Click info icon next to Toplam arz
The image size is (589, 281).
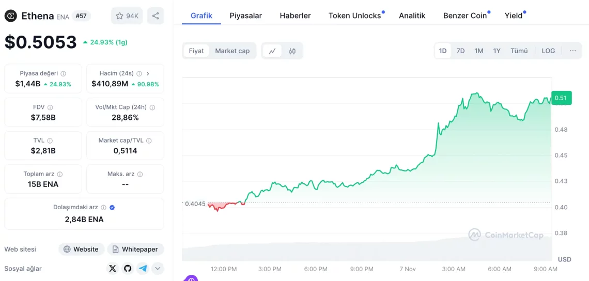click(x=60, y=174)
